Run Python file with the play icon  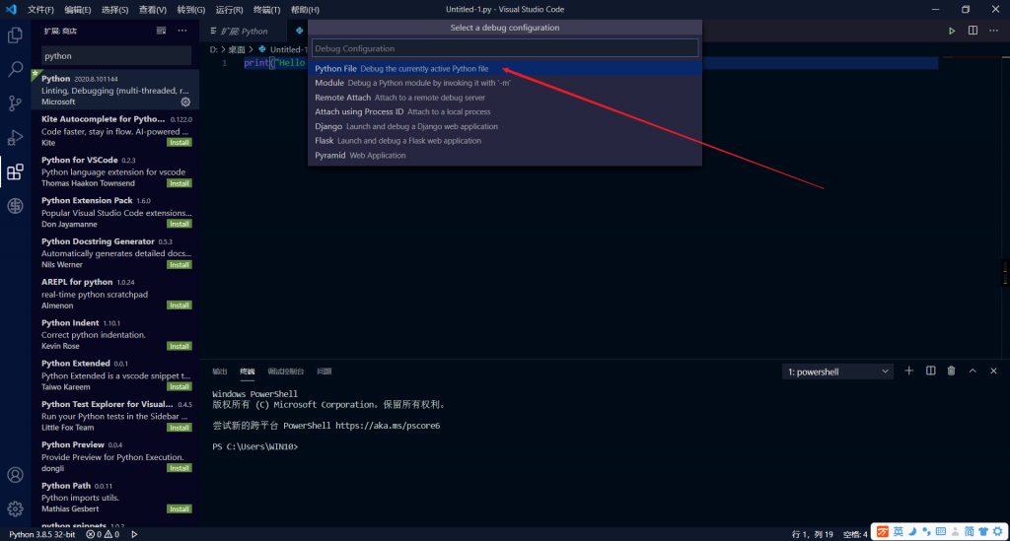[952, 31]
